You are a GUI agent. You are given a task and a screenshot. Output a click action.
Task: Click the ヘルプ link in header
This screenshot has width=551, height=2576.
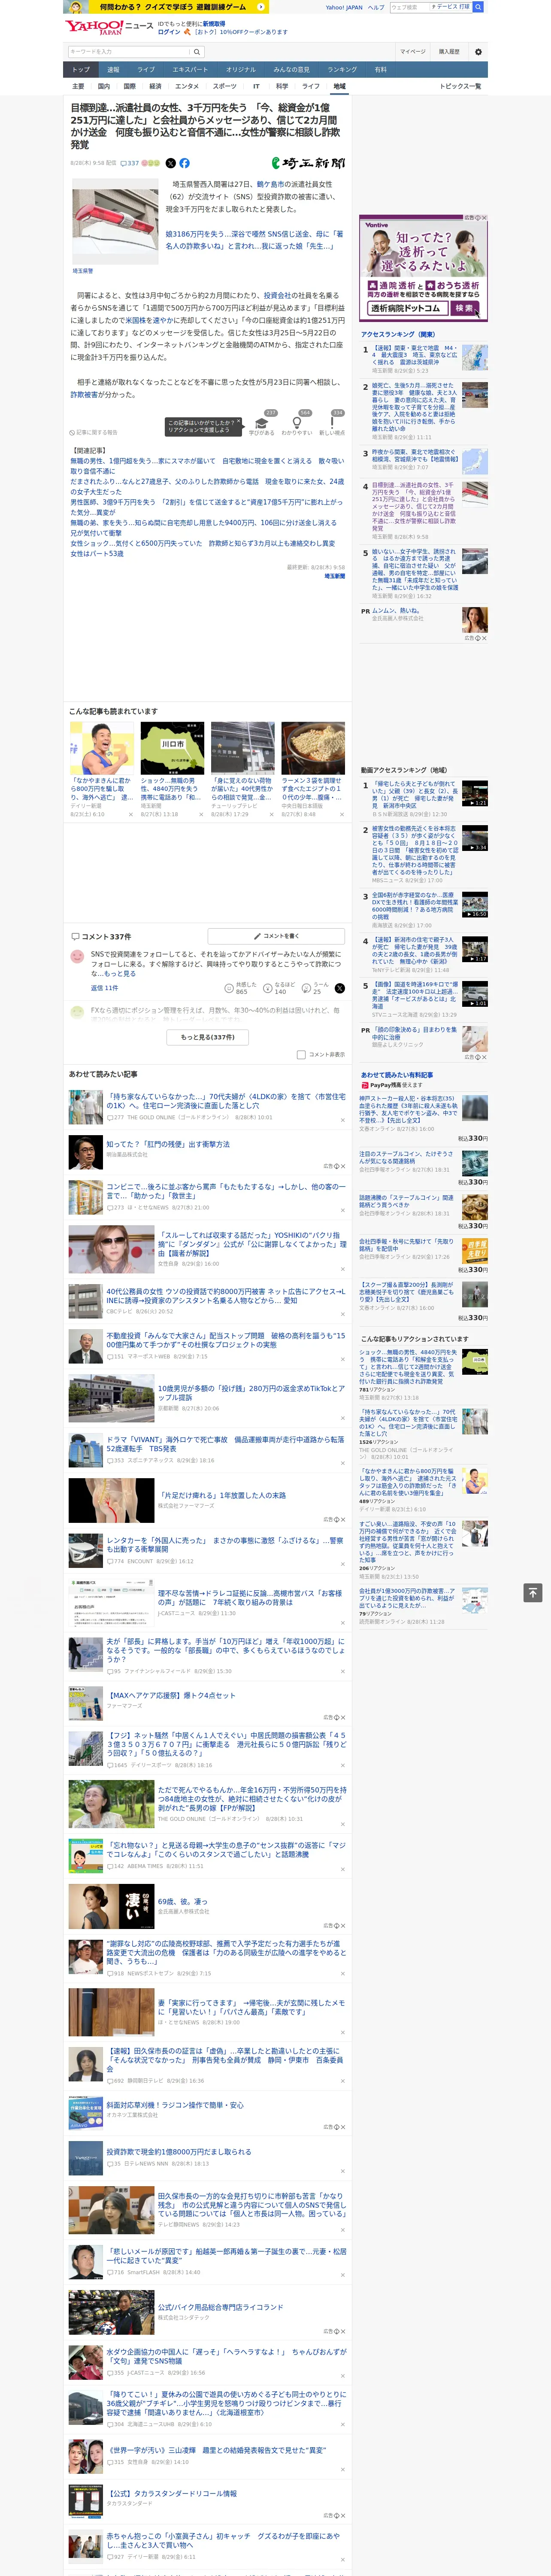[x=376, y=7]
